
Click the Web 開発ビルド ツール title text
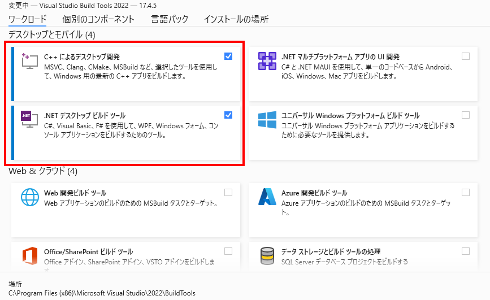tap(75, 193)
